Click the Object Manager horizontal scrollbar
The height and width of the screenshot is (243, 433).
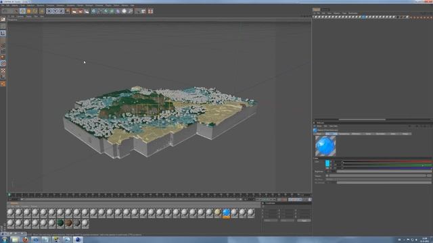(x=362, y=119)
